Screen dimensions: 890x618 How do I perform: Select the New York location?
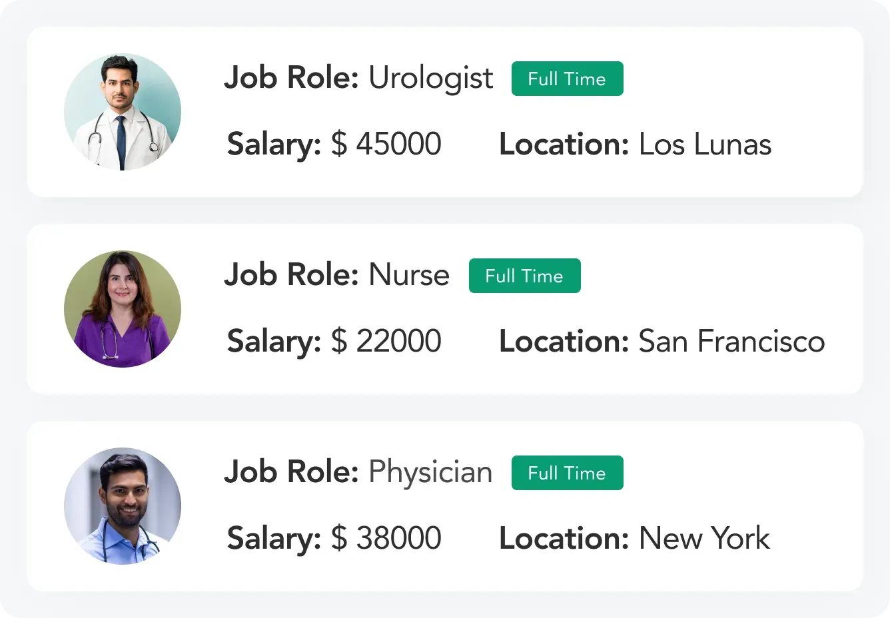[x=704, y=538]
